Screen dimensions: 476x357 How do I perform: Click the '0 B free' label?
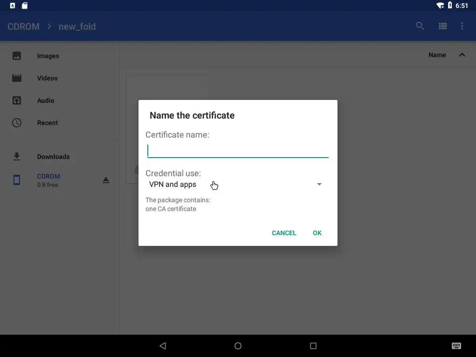pyautogui.click(x=48, y=185)
